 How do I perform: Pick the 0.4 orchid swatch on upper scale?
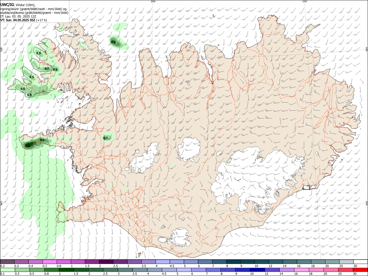coord(35,262)
